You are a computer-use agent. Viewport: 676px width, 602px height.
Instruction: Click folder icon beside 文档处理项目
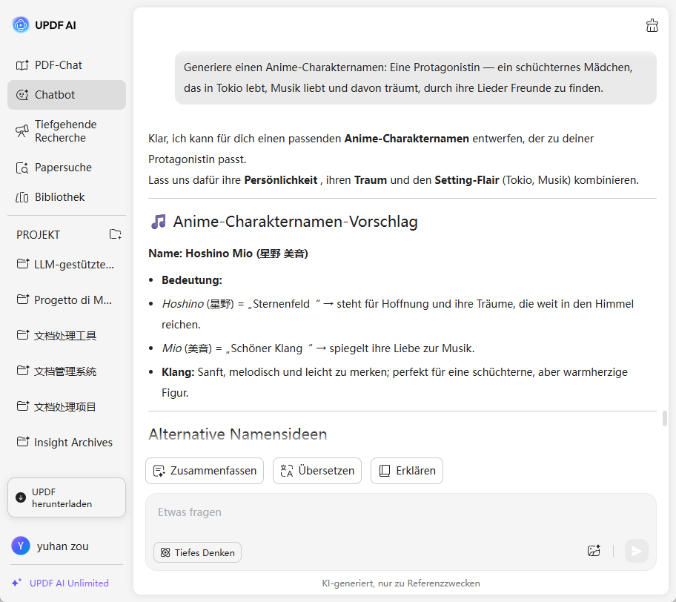tap(23, 406)
